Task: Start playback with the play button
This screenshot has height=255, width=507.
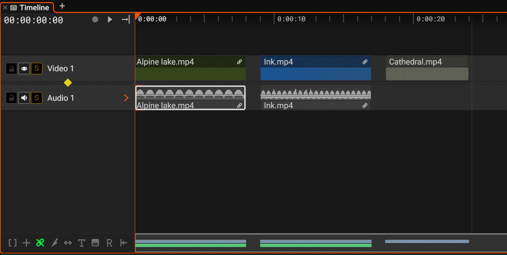Action: [x=110, y=19]
